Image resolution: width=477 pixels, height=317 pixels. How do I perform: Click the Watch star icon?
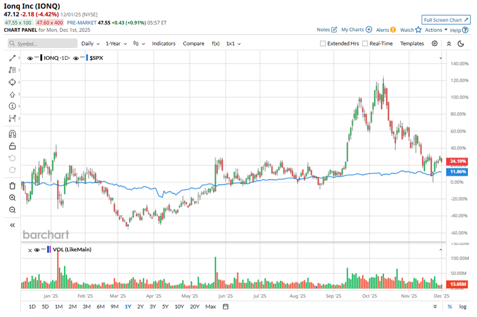419,30
